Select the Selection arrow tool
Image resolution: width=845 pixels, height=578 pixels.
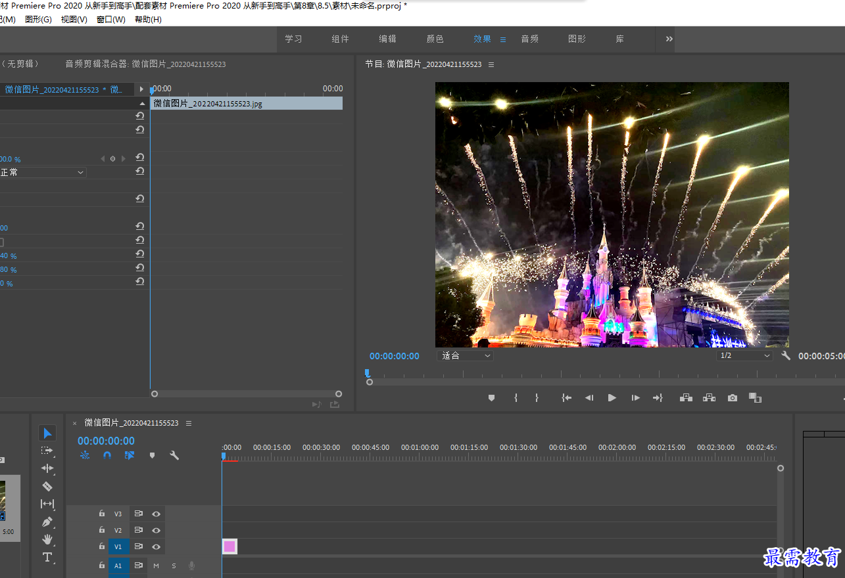47,433
